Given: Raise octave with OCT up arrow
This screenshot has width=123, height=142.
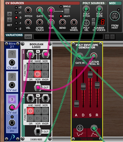Looking at the screenshot, I should (10, 15).
